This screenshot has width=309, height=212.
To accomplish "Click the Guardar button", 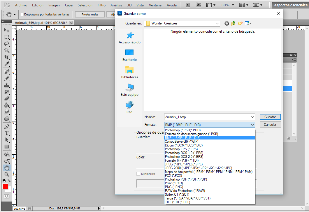I will pos(270,117).
